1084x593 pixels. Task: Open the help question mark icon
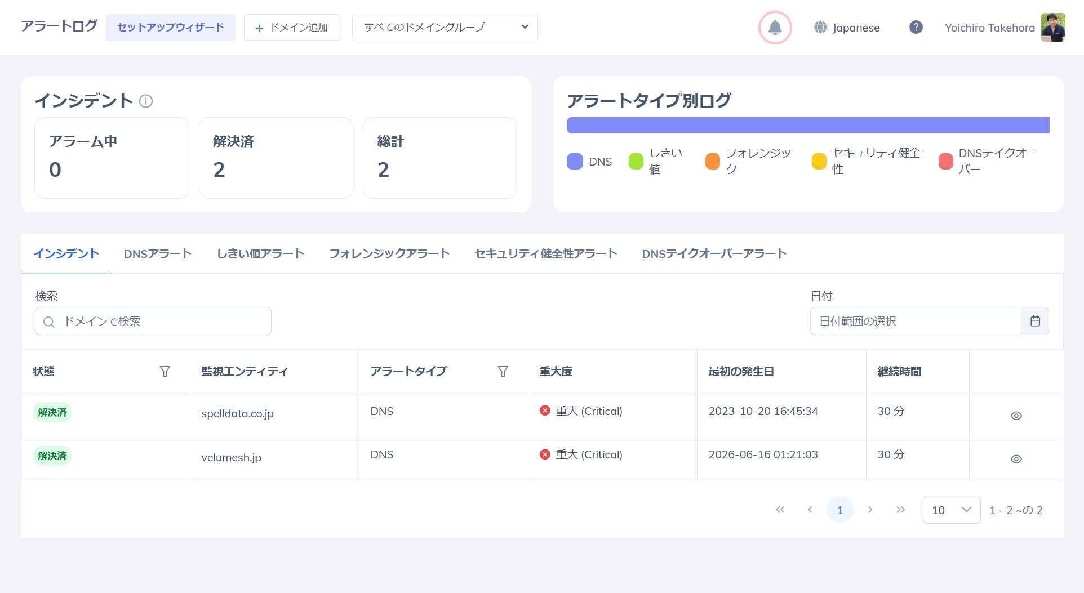coord(916,27)
